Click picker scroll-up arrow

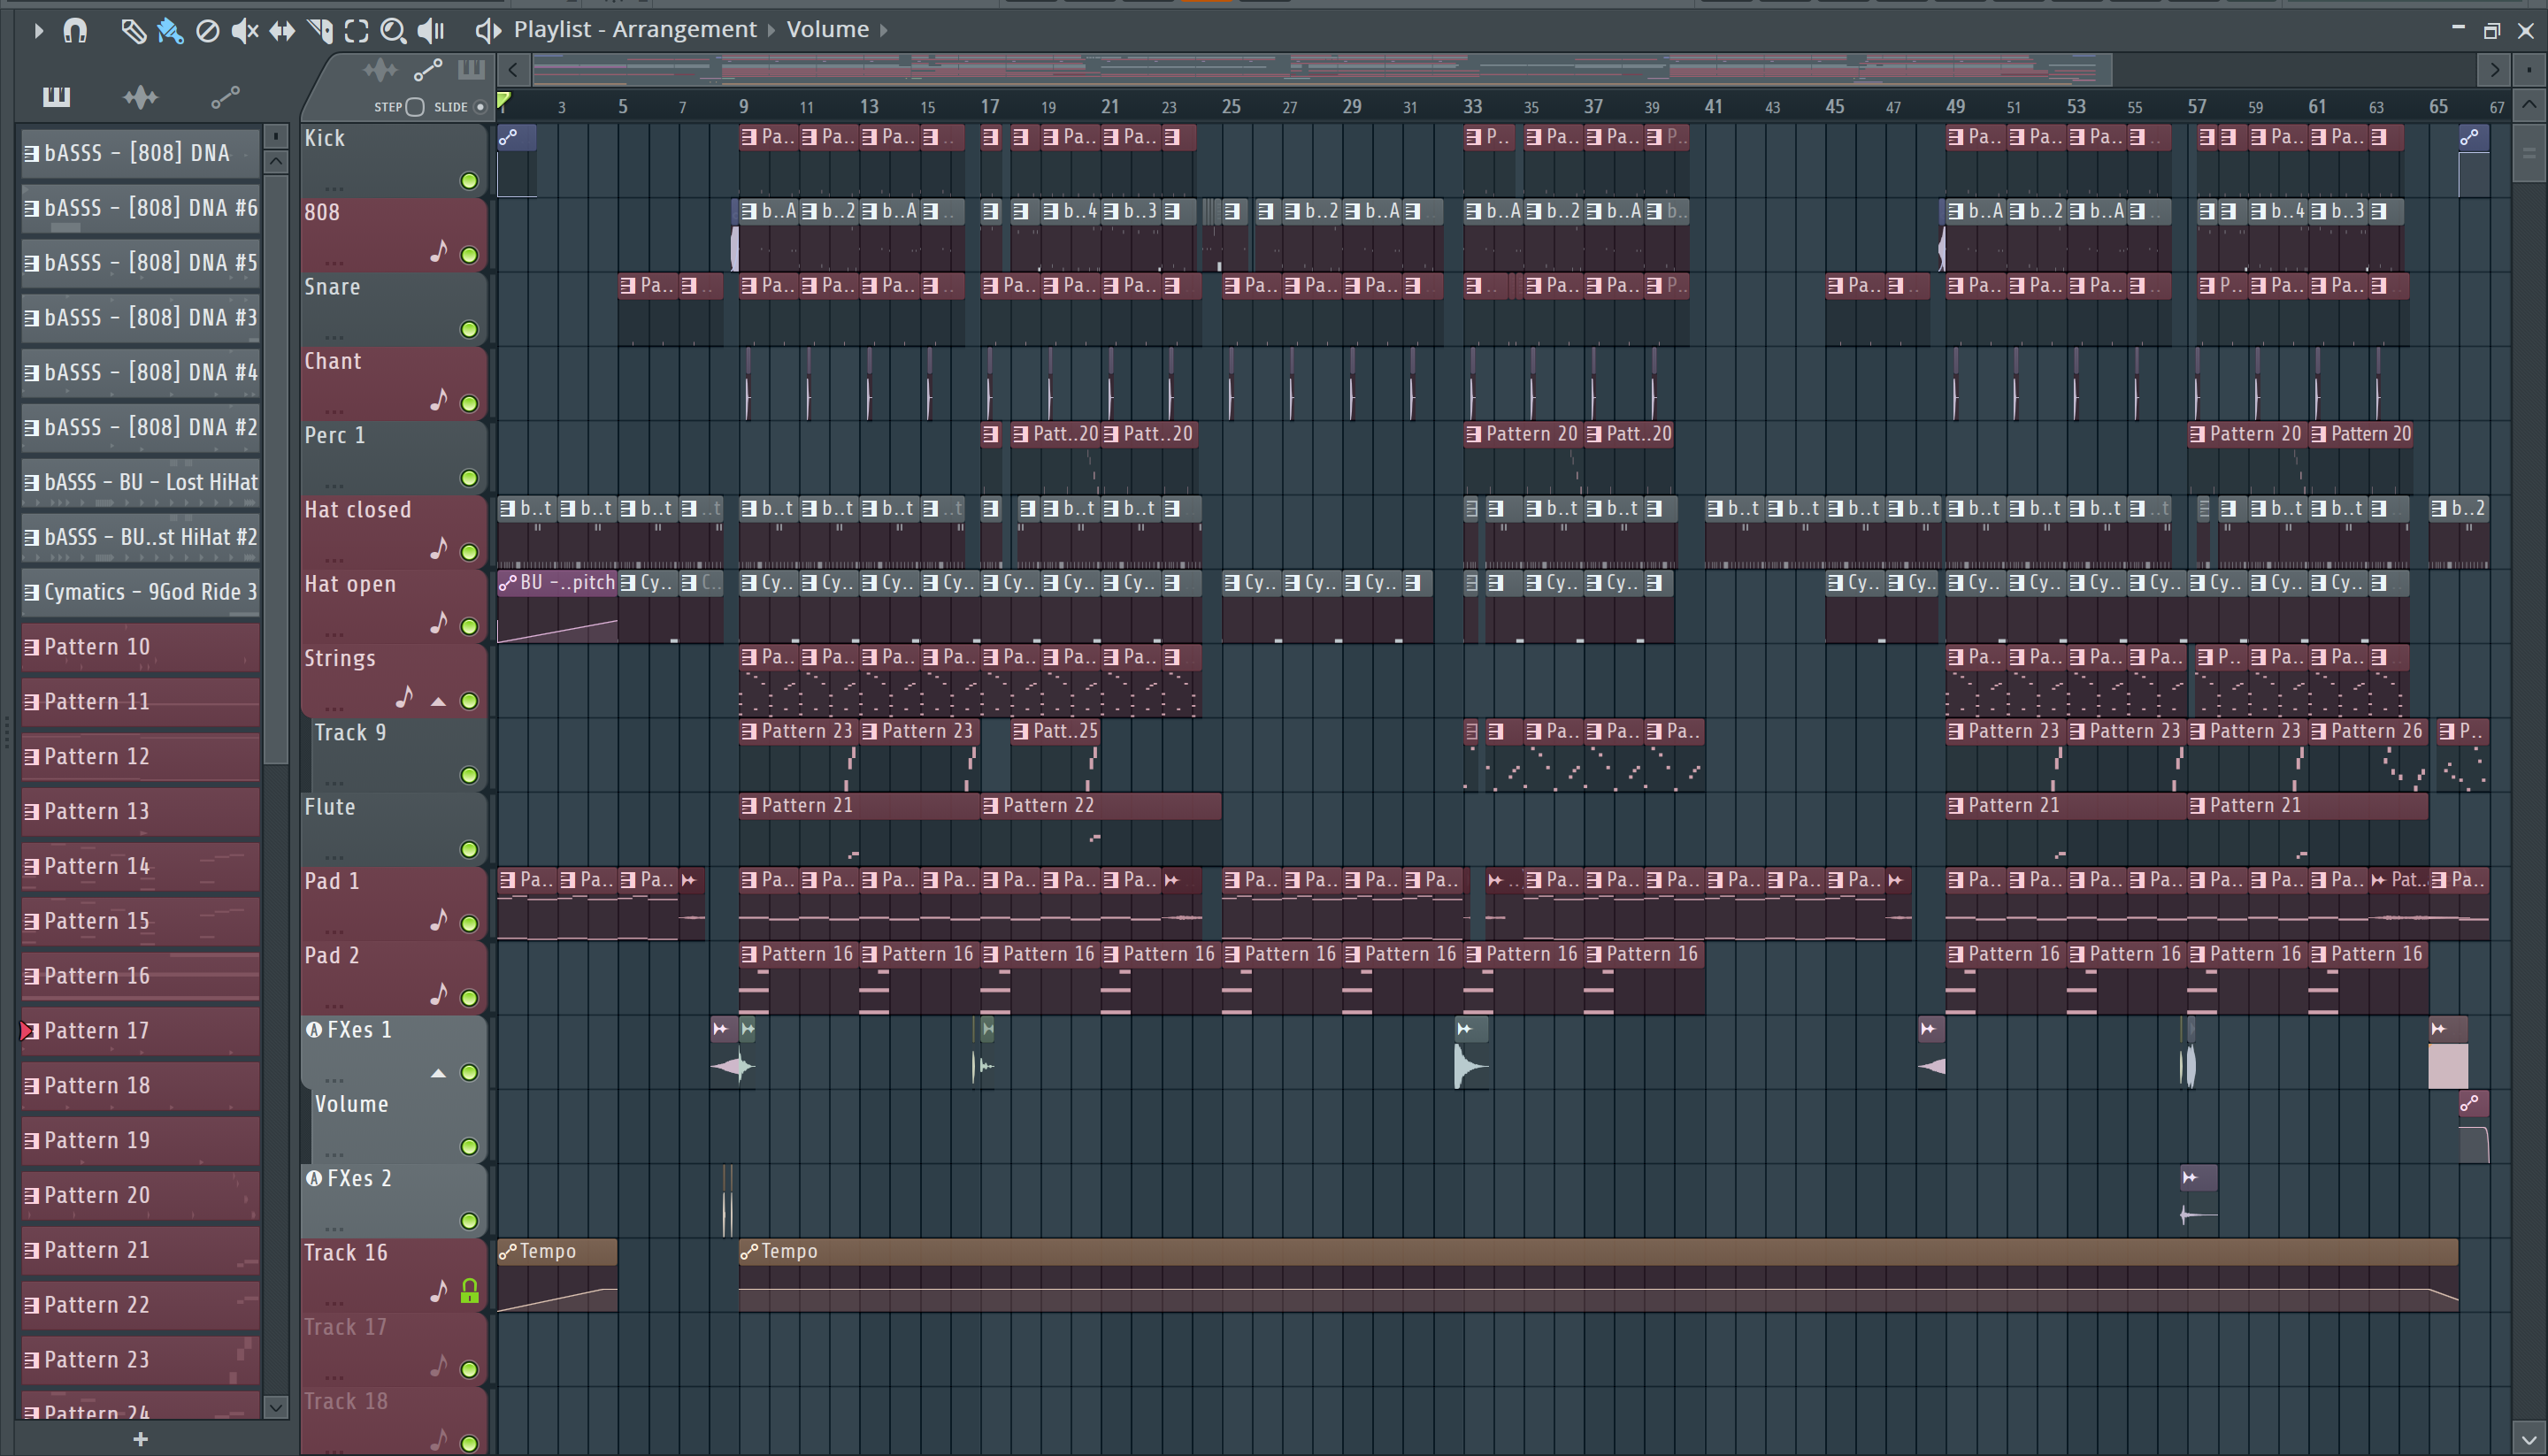(276, 161)
